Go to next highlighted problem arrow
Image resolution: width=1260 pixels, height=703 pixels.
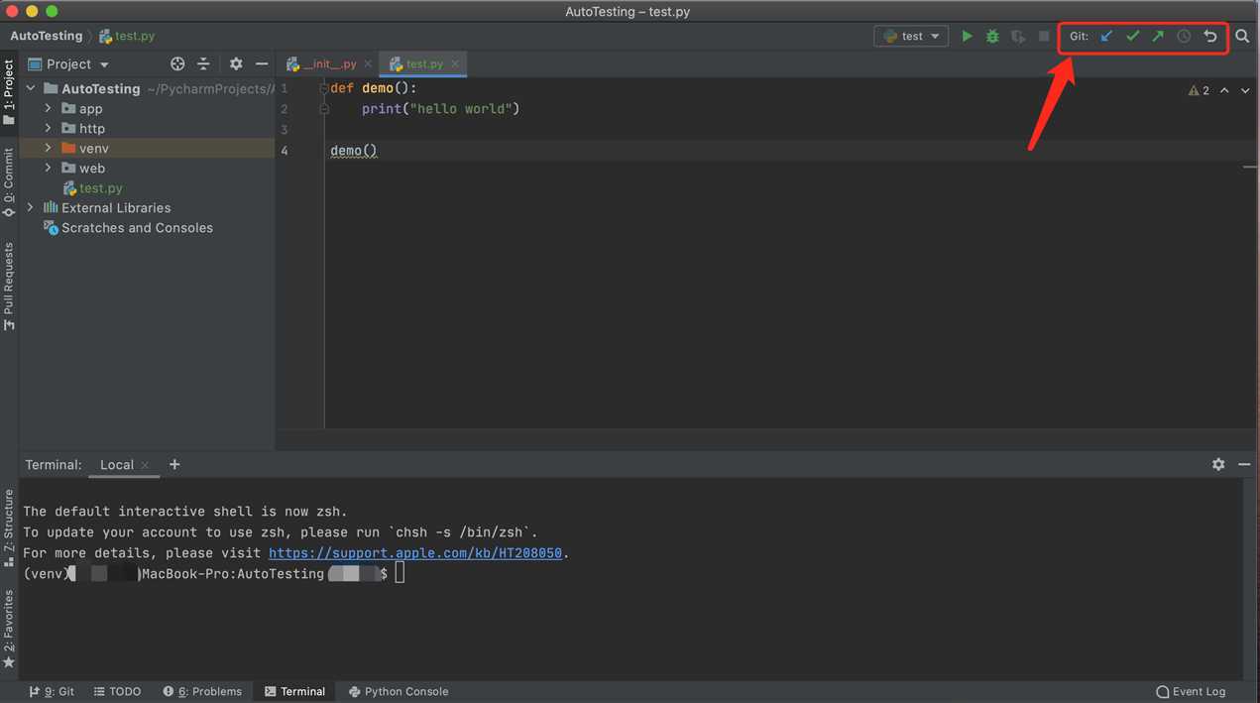pyautogui.click(x=1244, y=90)
